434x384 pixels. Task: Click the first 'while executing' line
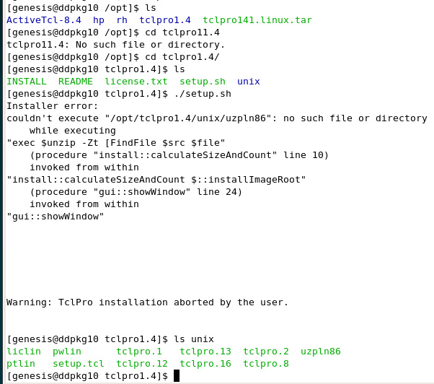click(73, 131)
